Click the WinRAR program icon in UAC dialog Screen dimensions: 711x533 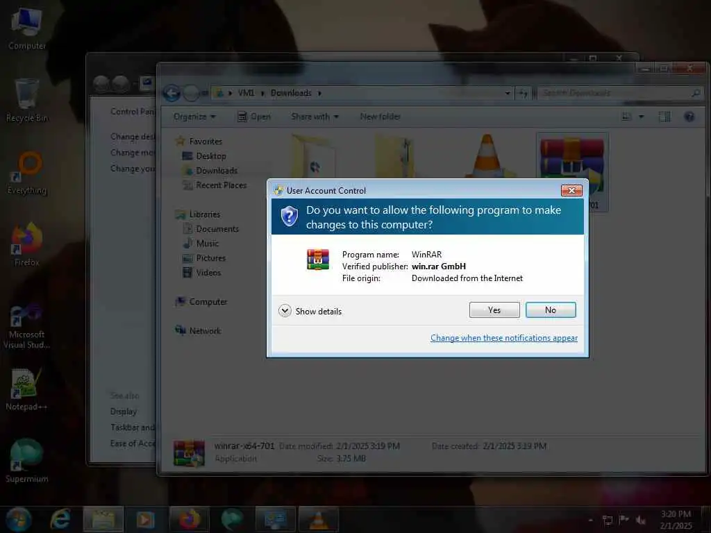pos(318,260)
